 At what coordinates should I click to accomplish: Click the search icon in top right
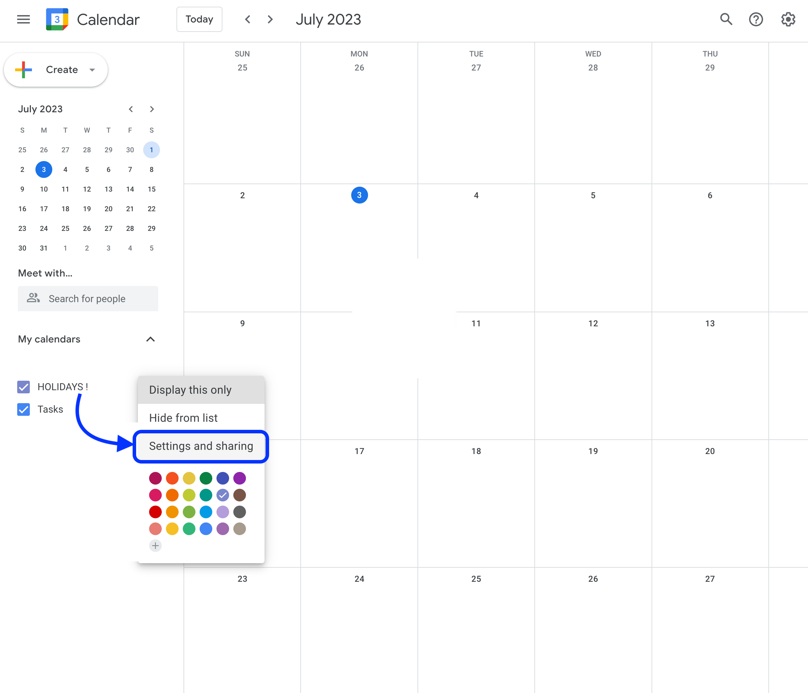[726, 19]
